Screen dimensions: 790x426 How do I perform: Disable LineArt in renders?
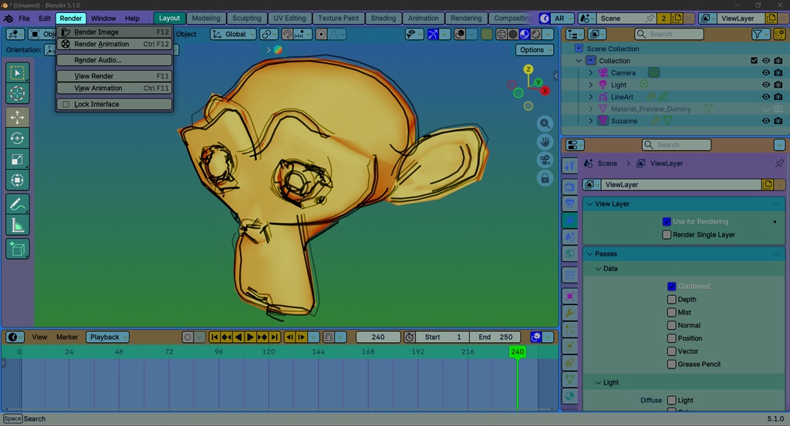pyautogui.click(x=778, y=96)
